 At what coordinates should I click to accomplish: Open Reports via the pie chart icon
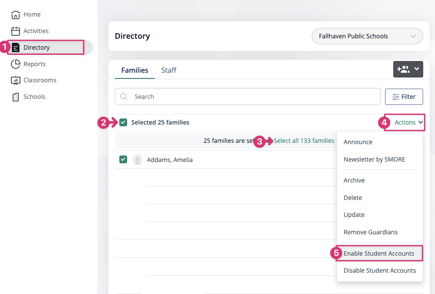pos(16,64)
